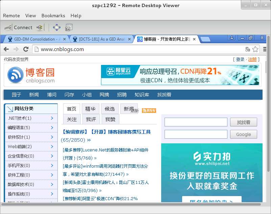Click the translate page icon in address bar

[x=248, y=49]
